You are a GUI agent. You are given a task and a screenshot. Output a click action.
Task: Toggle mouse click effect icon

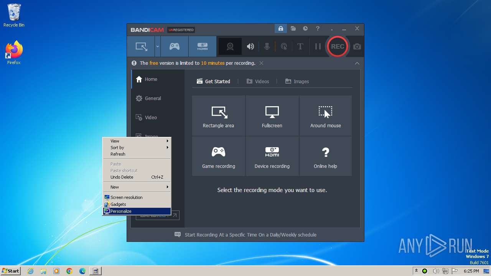(x=284, y=46)
